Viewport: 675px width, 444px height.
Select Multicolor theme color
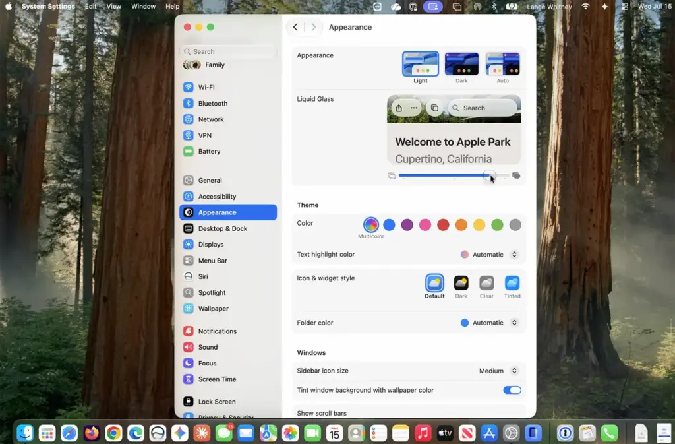(370, 225)
